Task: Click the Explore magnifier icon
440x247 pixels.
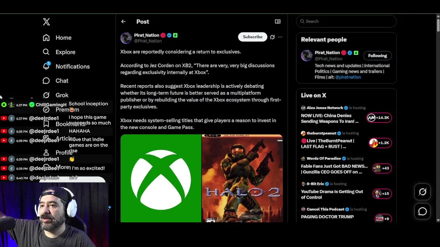Action: click(46, 52)
